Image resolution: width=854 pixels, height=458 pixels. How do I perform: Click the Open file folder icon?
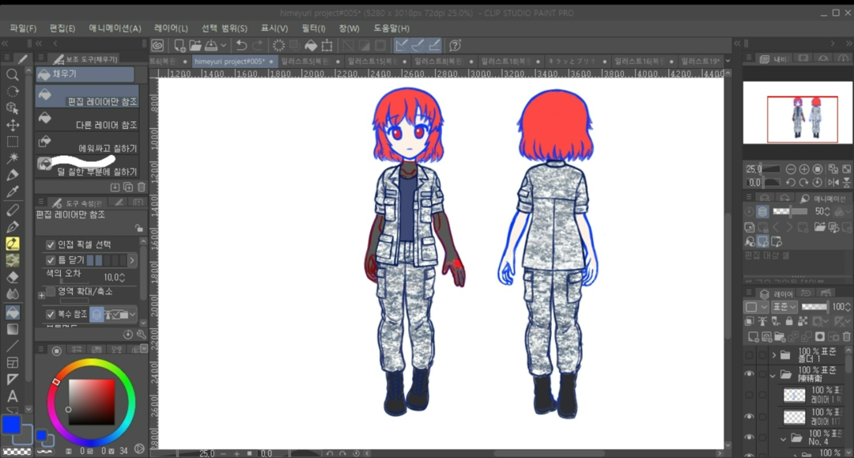click(x=197, y=46)
